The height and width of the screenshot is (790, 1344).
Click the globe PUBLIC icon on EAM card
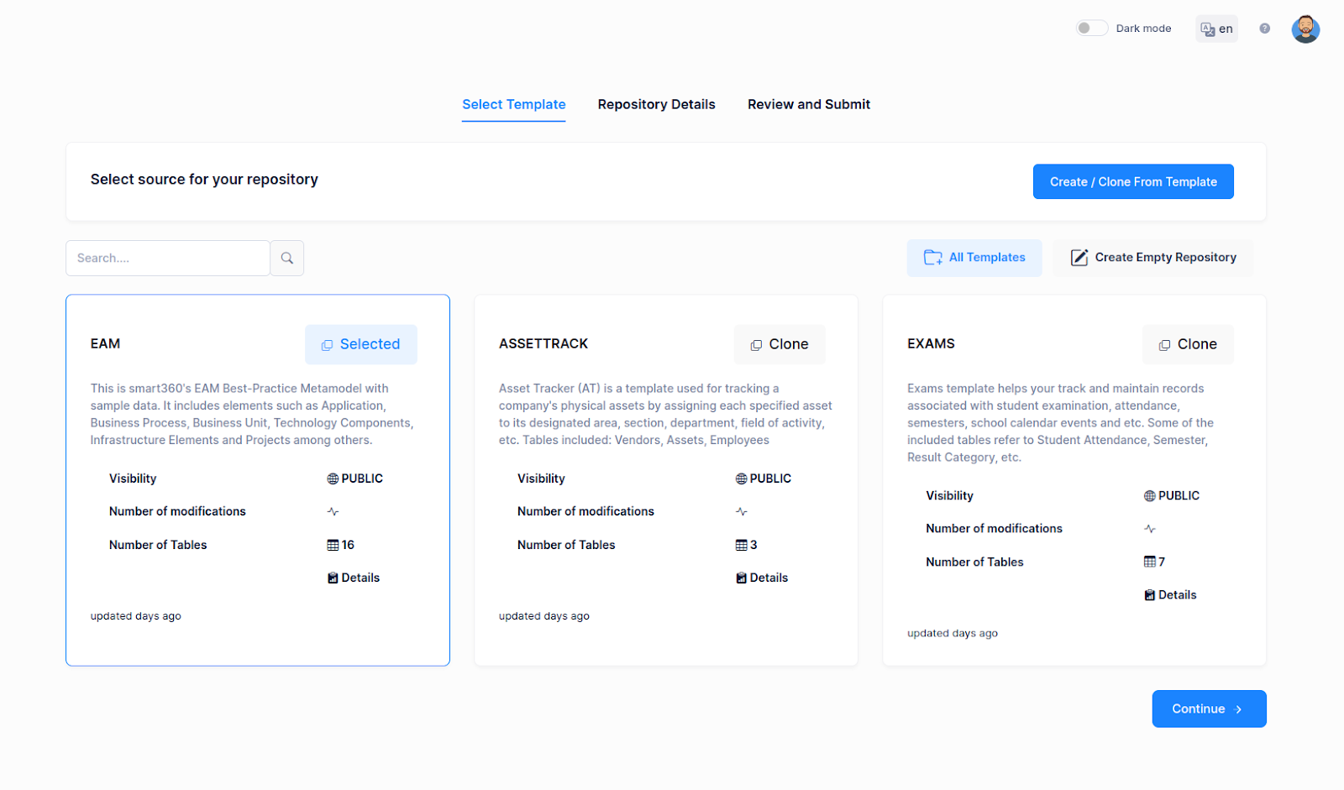click(x=333, y=479)
